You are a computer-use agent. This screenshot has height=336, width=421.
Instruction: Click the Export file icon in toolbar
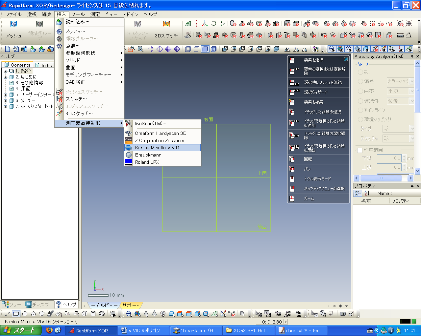pos(41,49)
